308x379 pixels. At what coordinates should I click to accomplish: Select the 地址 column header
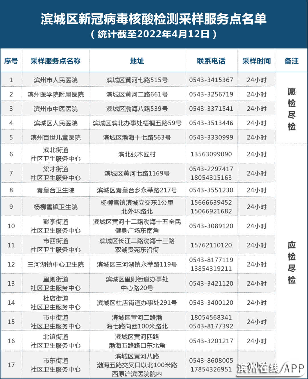[137, 61]
